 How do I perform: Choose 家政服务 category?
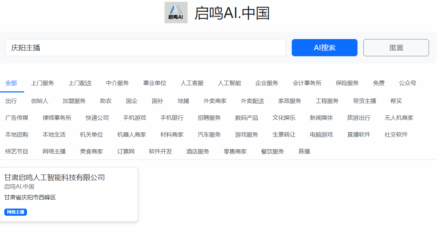(x=290, y=101)
